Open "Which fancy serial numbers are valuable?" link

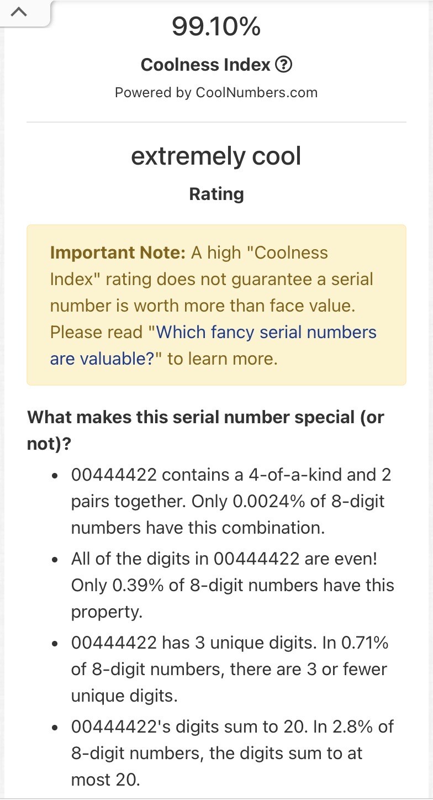[x=213, y=345]
